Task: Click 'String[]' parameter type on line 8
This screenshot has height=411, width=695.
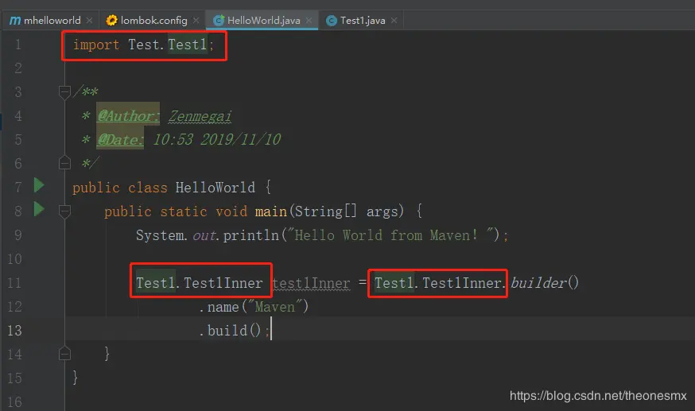Action: [325, 211]
